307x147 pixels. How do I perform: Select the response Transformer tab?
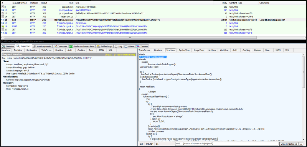coord(145,50)
